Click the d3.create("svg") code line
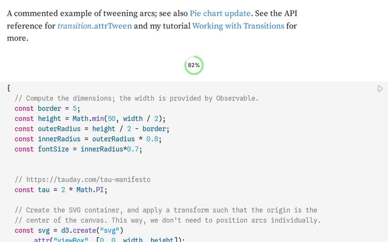This screenshot has width=388, height=242. (69, 231)
